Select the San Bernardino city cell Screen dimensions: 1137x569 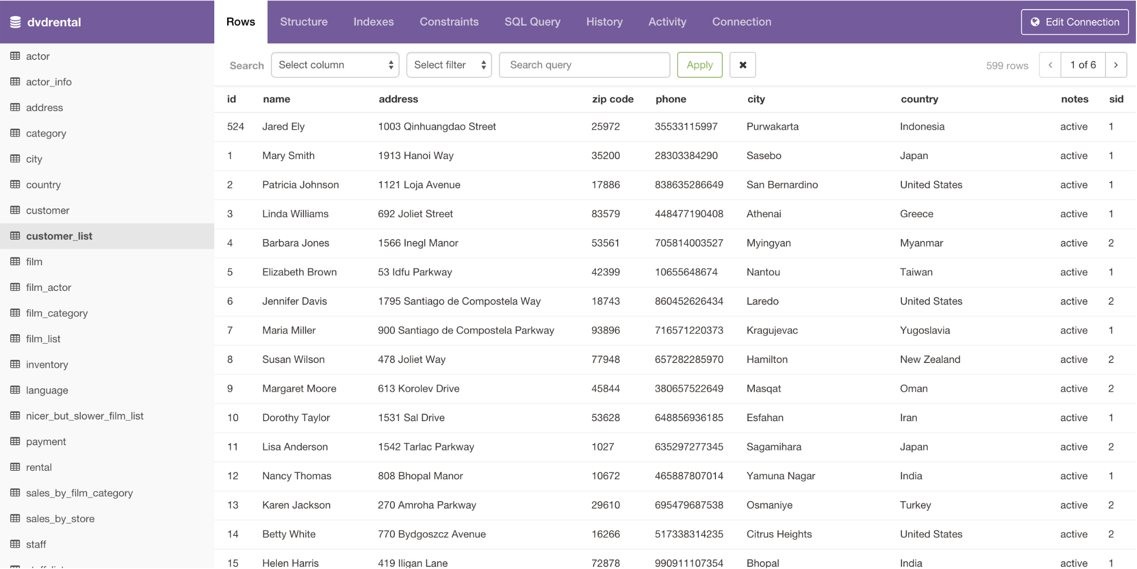click(782, 185)
